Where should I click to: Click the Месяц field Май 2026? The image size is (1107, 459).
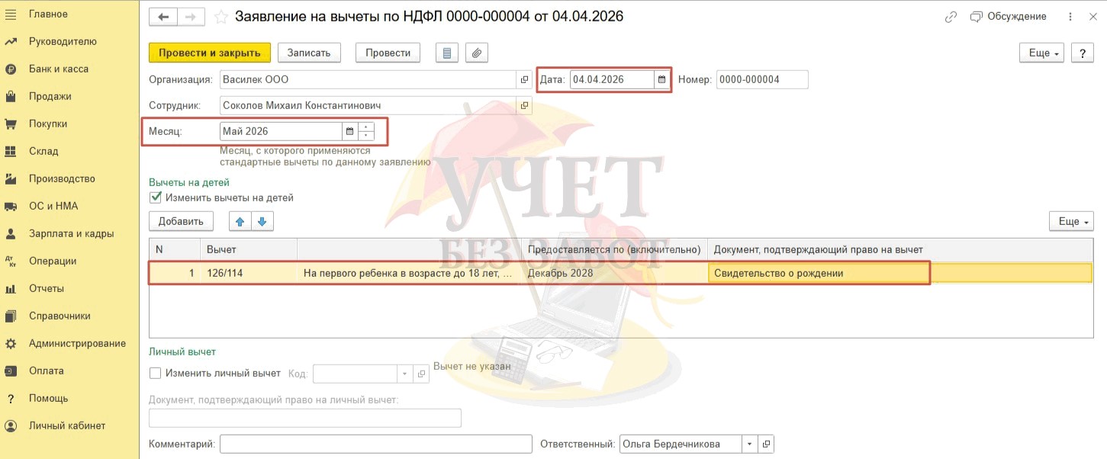point(281,131)
